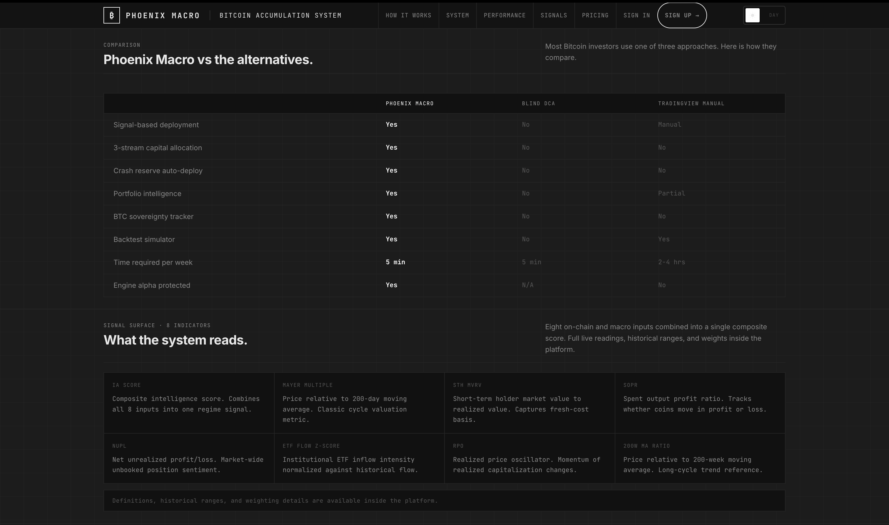Image resolution: width=889 pixels, height=525 pixels.
Task: Click the Signal Surface 8 Indicators label
Action: click(157, 325)
